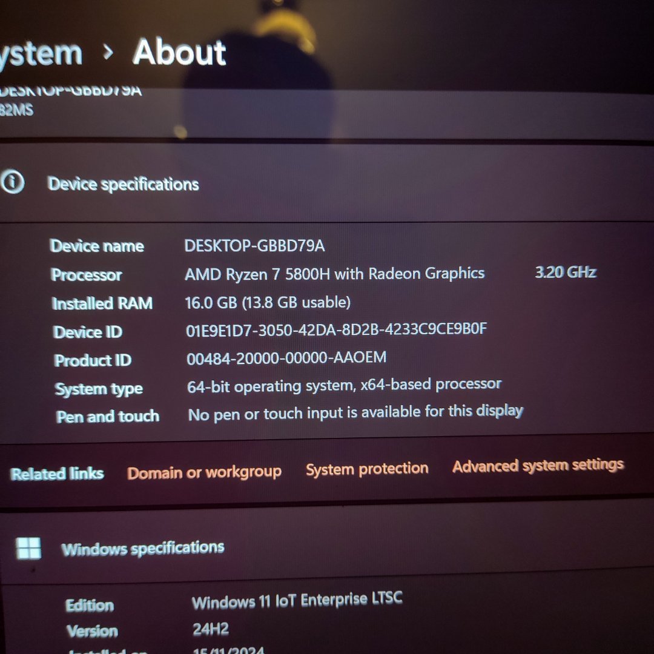The height and width of the screenshot is (654, 654).
Task: Select the Device ID value 01E9E1D7-3050
Action: [x=336, y=329]
